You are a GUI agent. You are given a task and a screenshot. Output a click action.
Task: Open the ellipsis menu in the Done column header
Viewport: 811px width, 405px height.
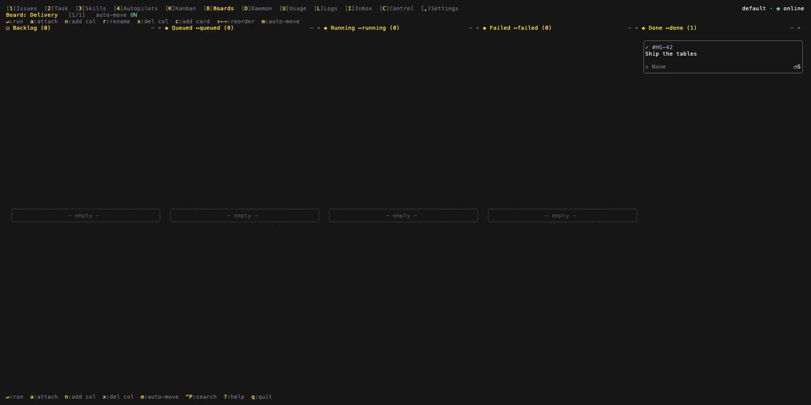792,28
